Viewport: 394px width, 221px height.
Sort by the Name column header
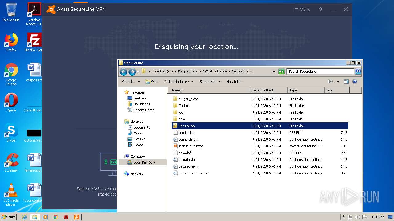[x=209, y=90]
